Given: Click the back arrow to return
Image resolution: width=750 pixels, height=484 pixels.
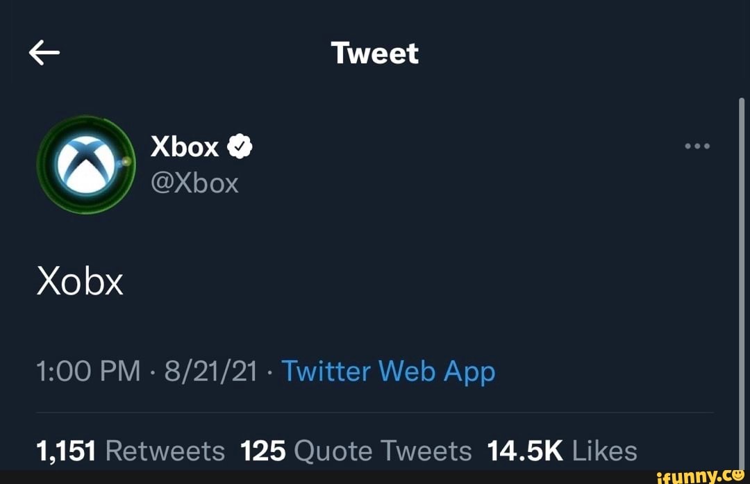Looking at the screenshot, I should (x=43, y=52).
